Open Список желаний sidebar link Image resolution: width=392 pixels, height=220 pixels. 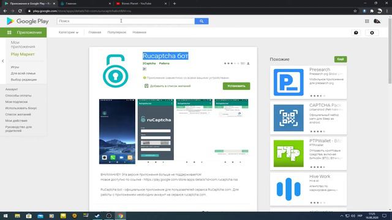(18, 114)
